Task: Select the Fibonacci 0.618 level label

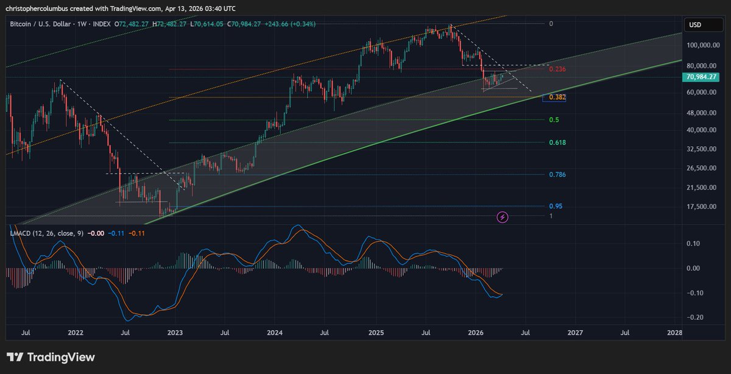Action: coord(558,143)
